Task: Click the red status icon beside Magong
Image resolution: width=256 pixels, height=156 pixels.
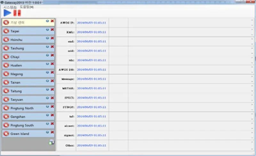Action: point(6,74)
